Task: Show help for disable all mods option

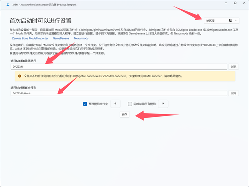Action: (163, 104)
